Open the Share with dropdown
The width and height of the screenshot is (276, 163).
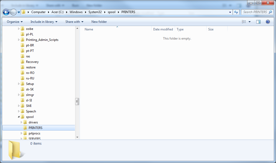[x=74, y=22]
